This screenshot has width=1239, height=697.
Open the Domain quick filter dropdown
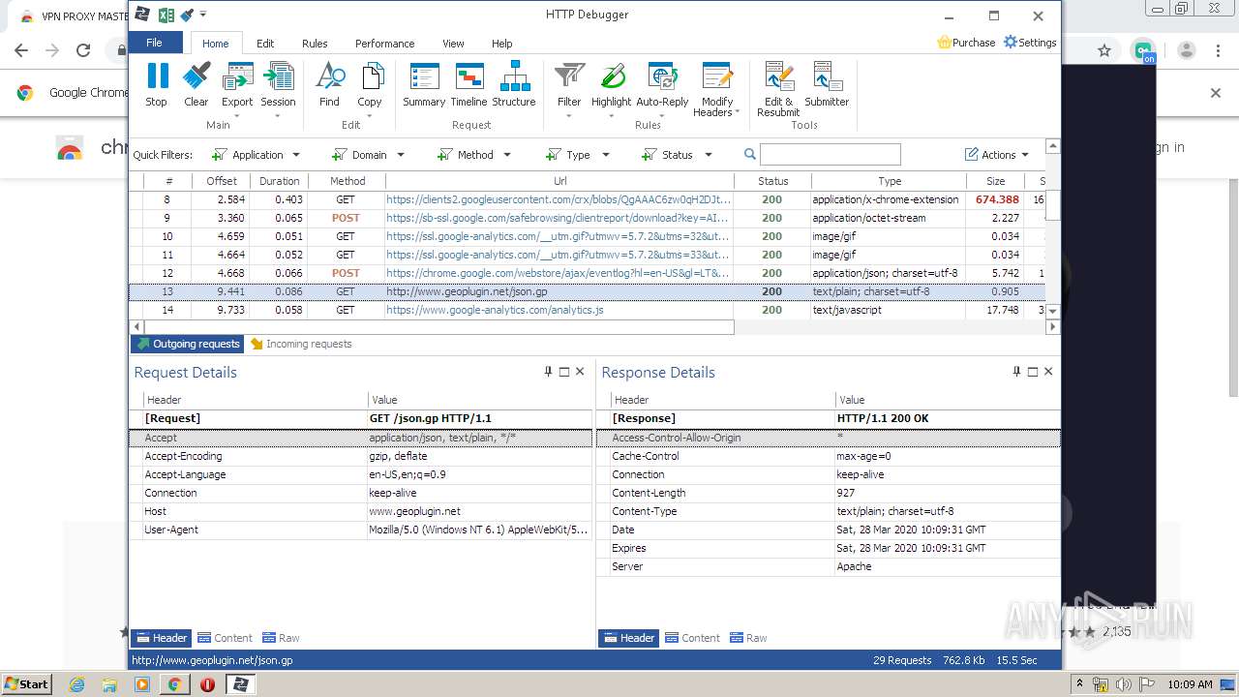(368, 155)
